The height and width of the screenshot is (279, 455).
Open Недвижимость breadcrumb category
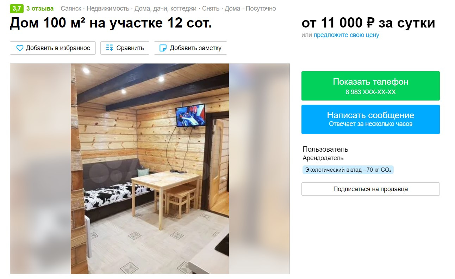pyautogui.click(x=108, y=8)
